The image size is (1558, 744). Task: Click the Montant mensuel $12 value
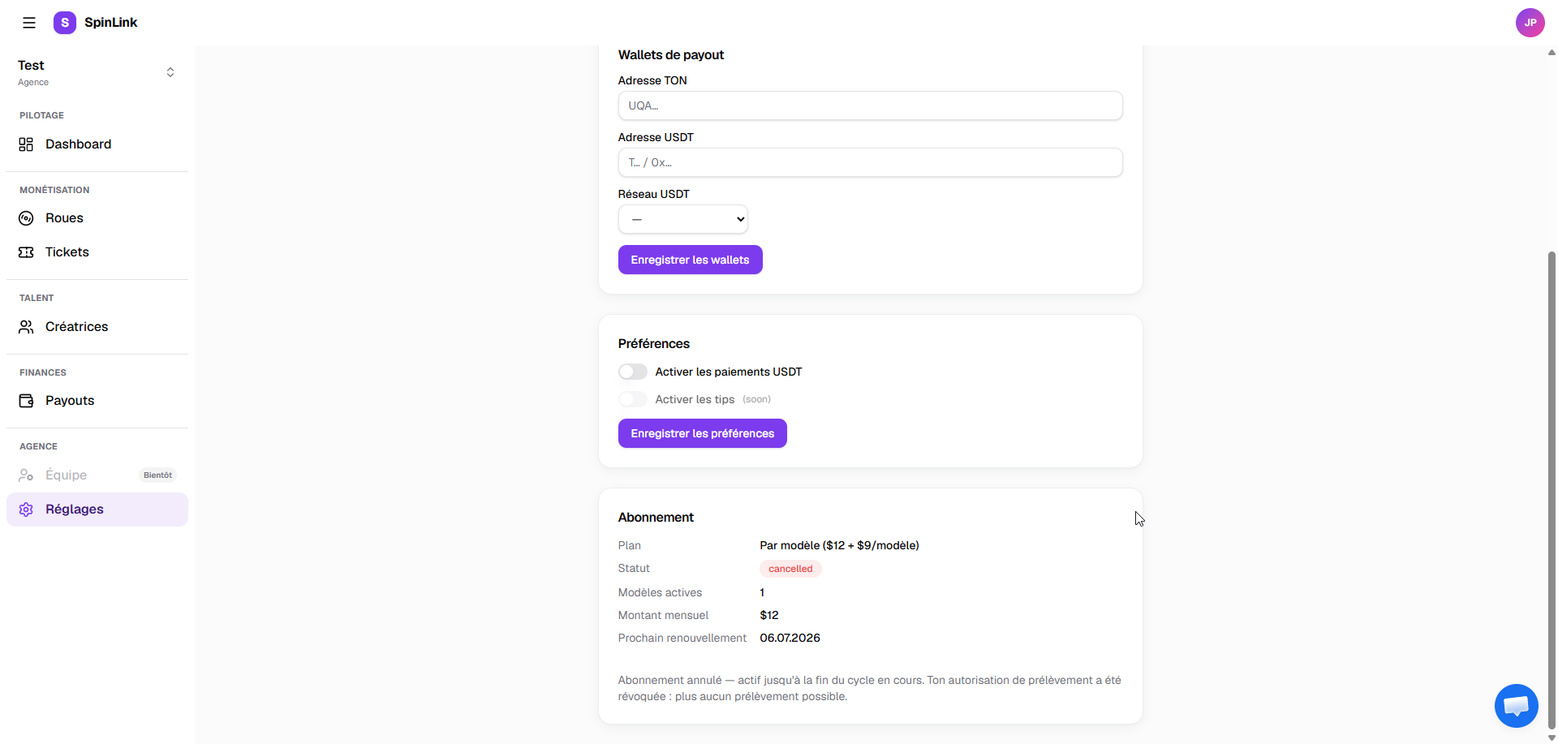[x=768, y=615]
